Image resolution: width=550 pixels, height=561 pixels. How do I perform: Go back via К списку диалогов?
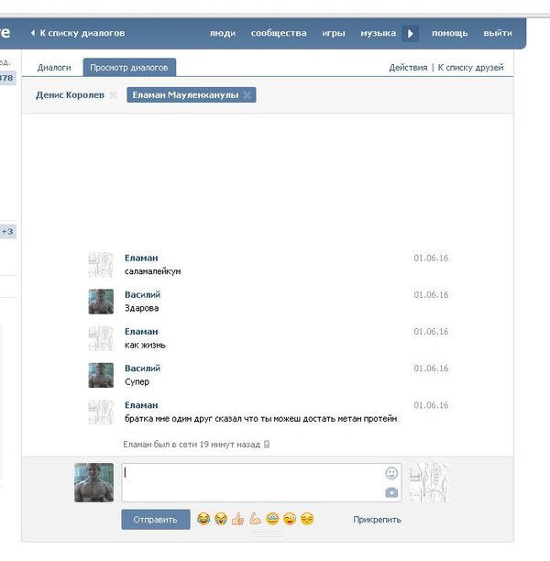[x=82, y=33]
